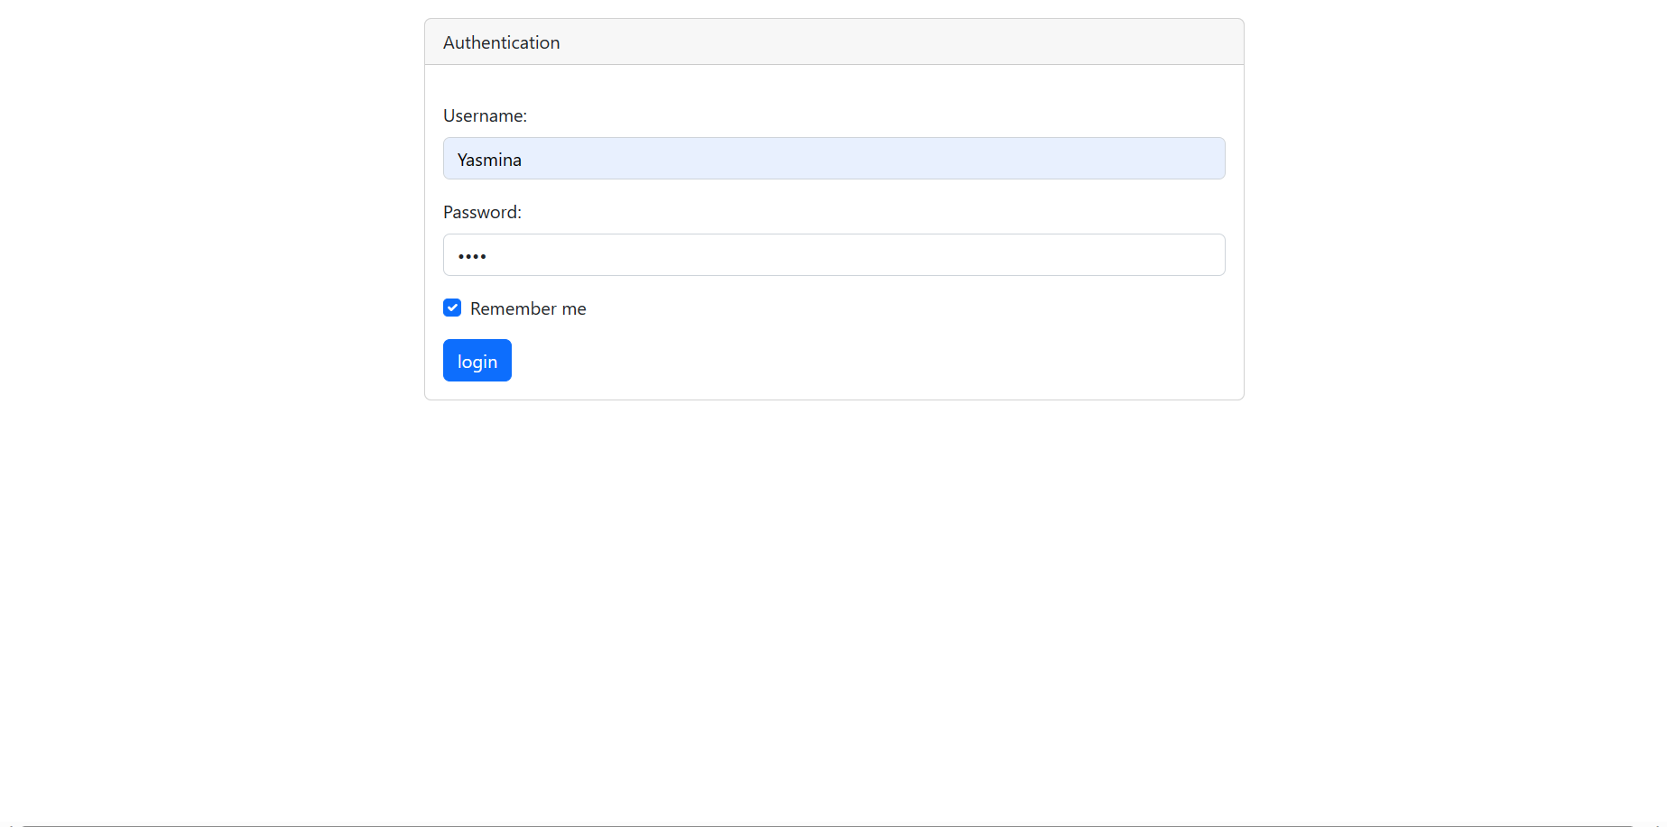Screen dimensions: 1667x827
Task: Activate login by clicking its label
Action: [477, 360]
